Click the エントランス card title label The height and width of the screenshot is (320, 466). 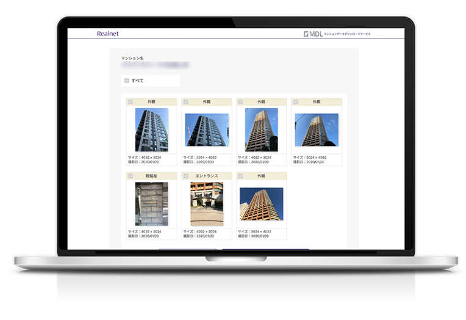pyautogui.click(x=207, y=176)
